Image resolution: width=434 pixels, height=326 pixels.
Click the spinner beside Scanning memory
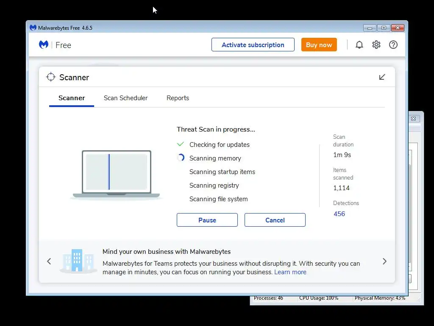(181, 158)
